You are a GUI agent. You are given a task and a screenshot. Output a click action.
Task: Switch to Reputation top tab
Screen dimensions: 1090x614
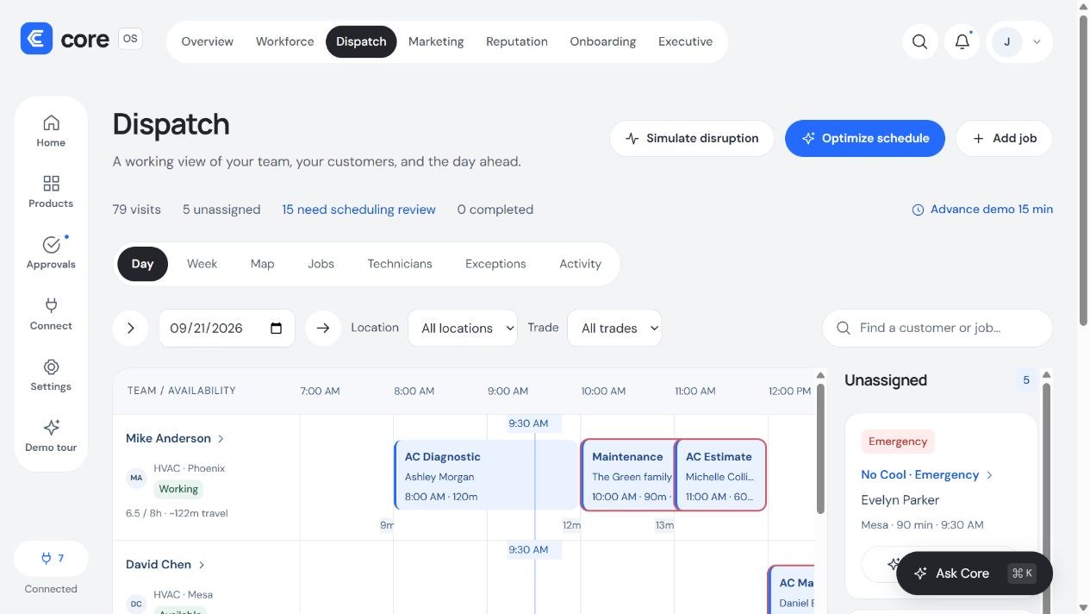pos(516,41)
